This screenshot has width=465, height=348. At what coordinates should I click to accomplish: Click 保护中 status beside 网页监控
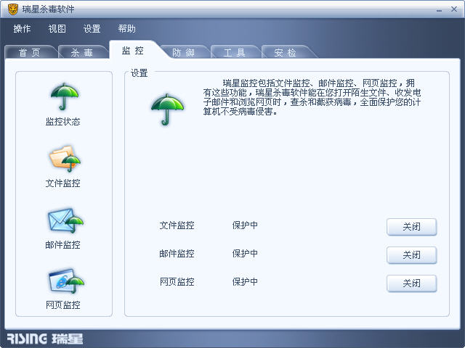tap(245, 282)
